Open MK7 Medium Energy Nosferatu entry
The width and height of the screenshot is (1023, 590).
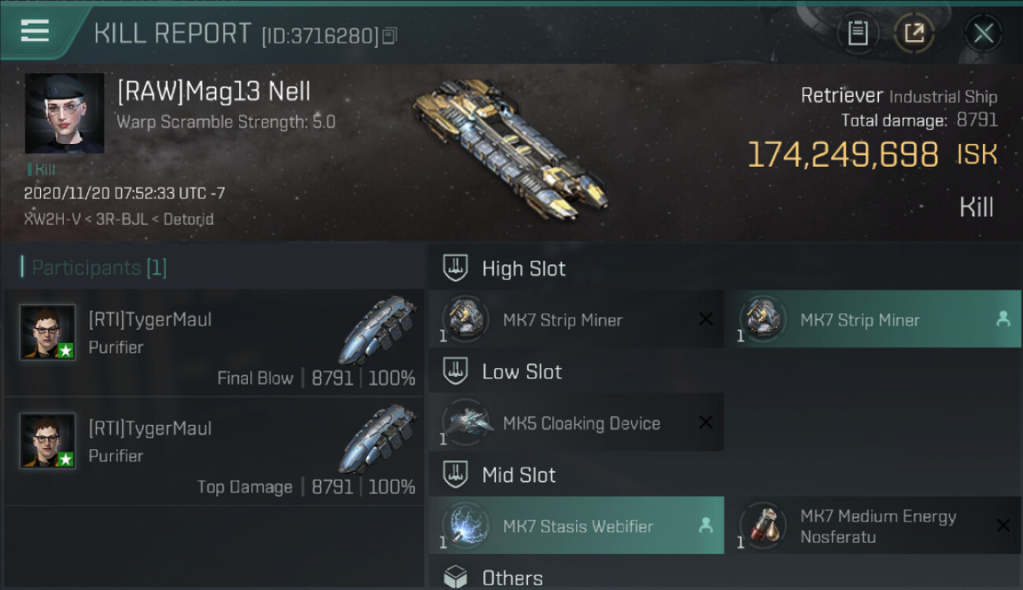click(x=873, y=525)
